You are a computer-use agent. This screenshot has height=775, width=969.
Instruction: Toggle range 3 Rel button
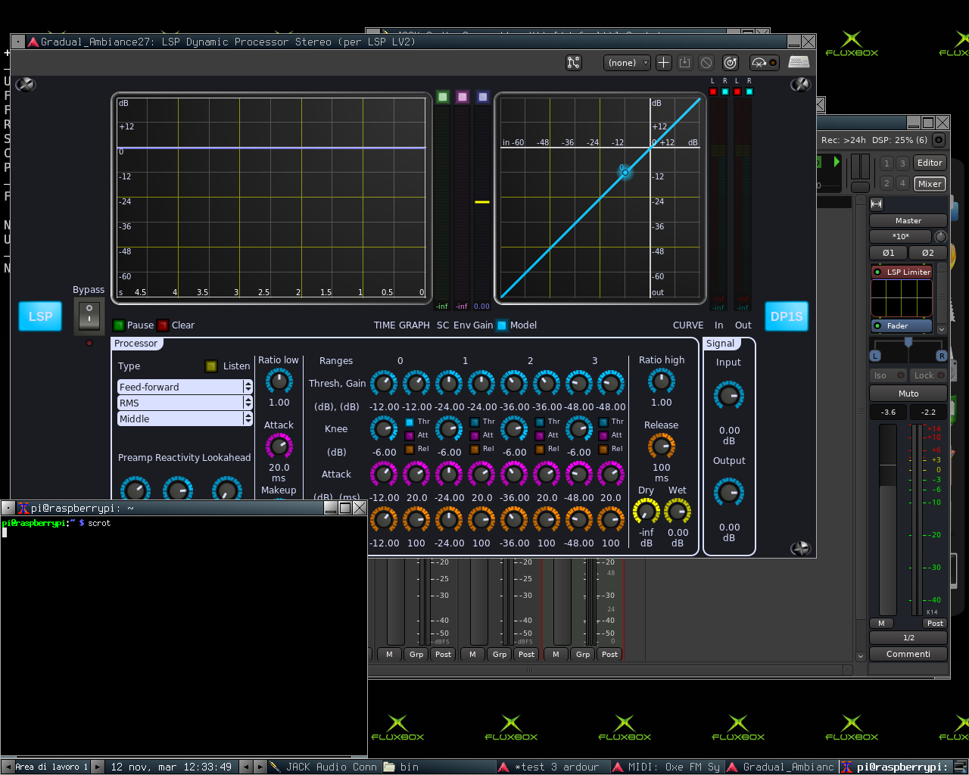point(603,449)
